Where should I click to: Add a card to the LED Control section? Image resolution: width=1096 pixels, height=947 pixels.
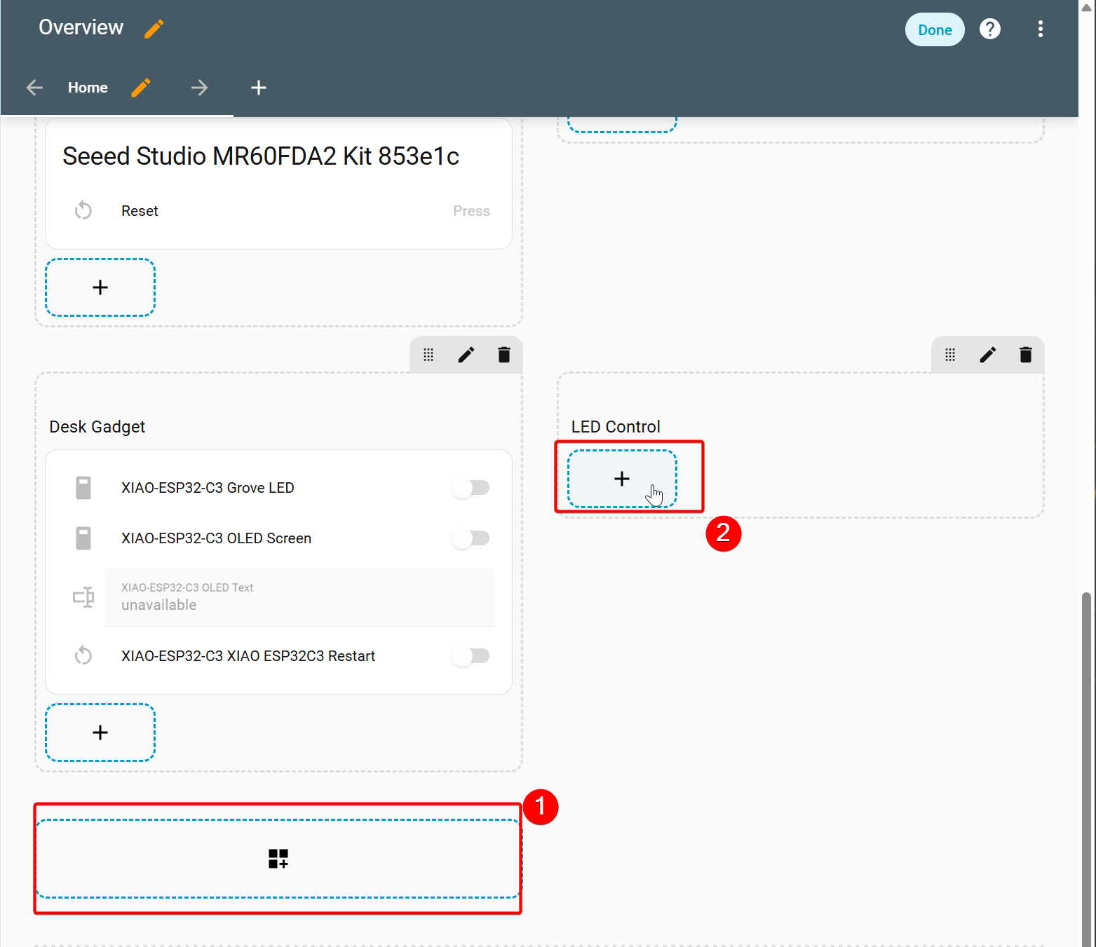pyautogui.click(x=622, y=479)
